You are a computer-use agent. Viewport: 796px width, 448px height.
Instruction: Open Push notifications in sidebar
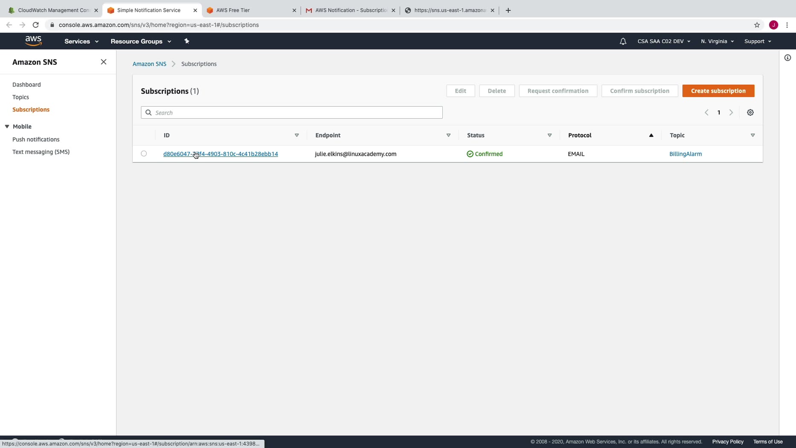(36, 139)
